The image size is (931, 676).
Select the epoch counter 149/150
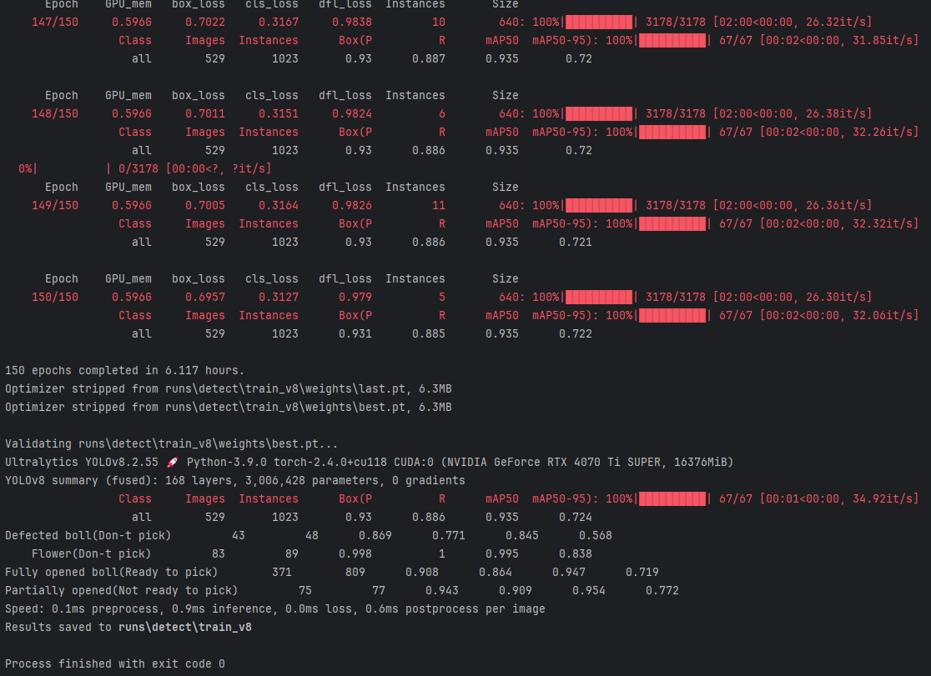click(54, 206)
